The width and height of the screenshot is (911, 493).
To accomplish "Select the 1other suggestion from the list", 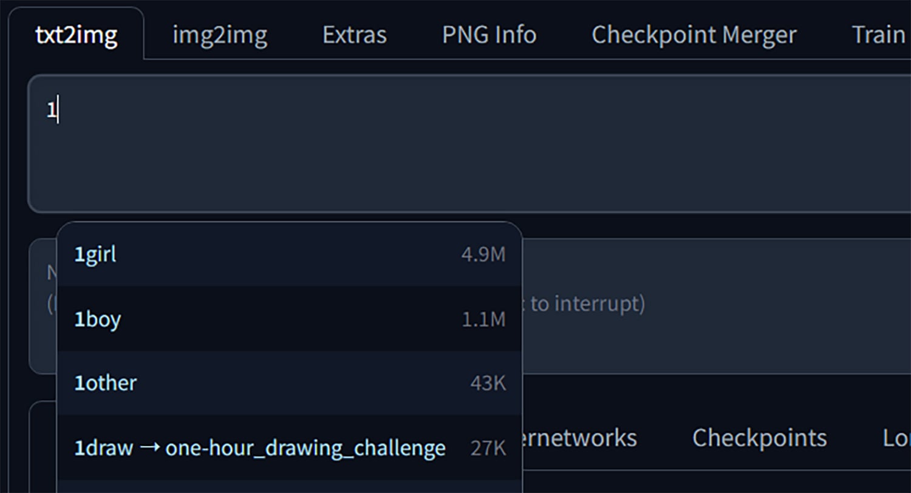I will [289, 383].
